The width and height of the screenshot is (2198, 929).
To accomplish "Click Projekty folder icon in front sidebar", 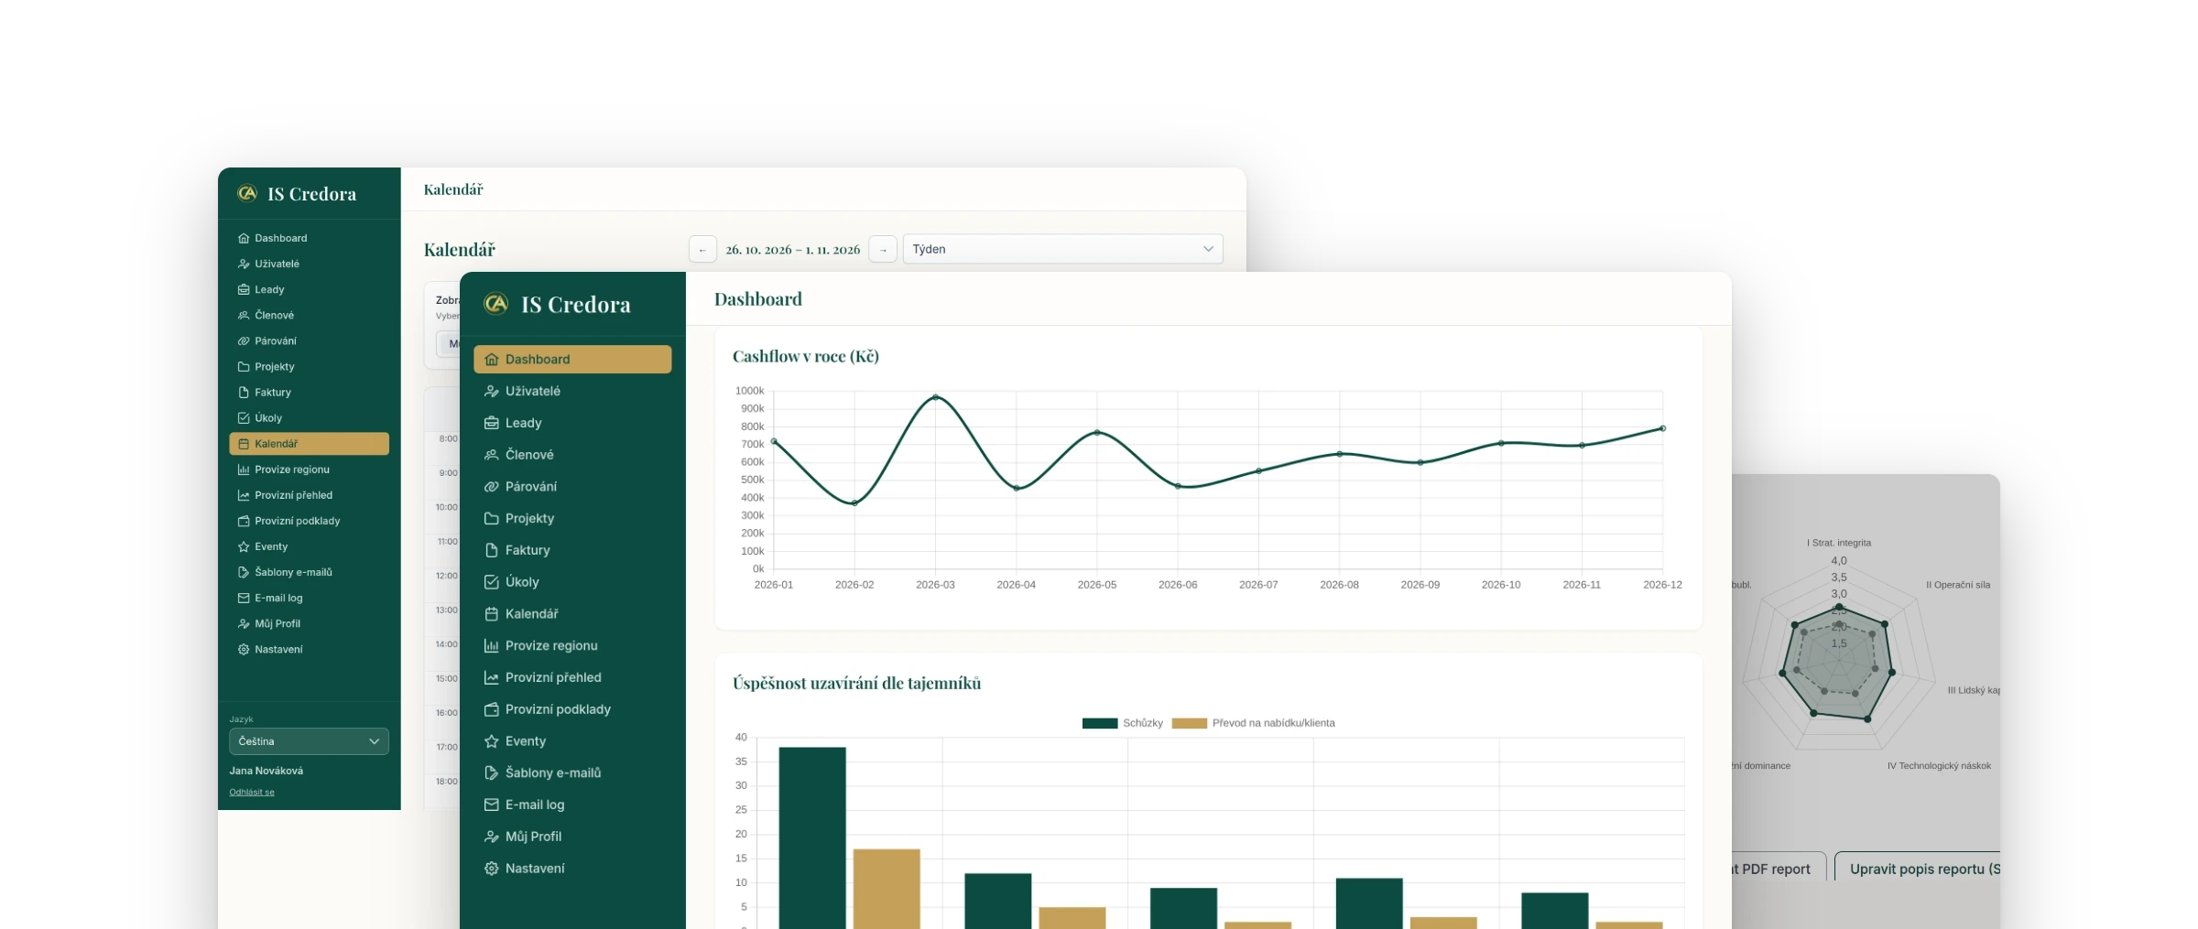I will pos(491,518).
